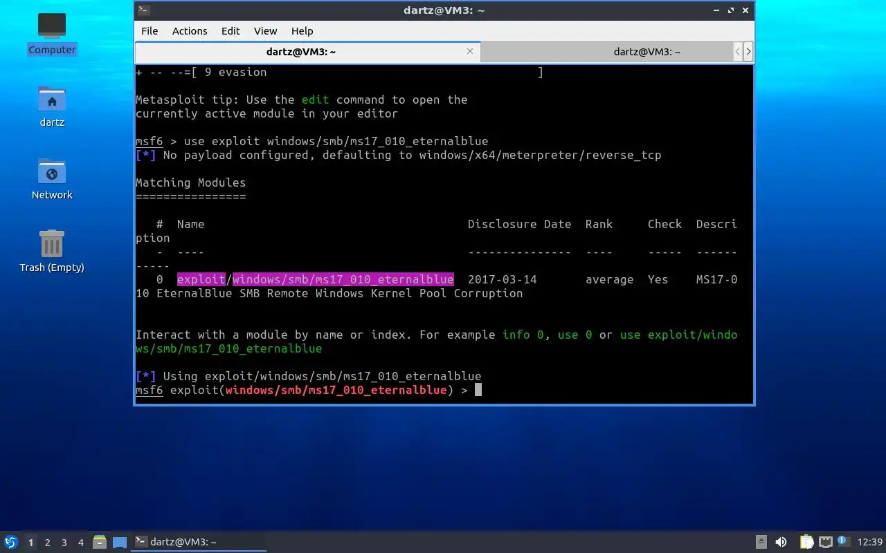
Task: Click the green 'info 0' text
Action: click(523, 335)
